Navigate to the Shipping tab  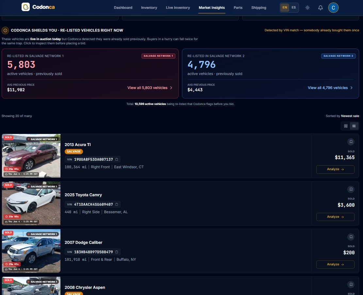pos(259,7)
